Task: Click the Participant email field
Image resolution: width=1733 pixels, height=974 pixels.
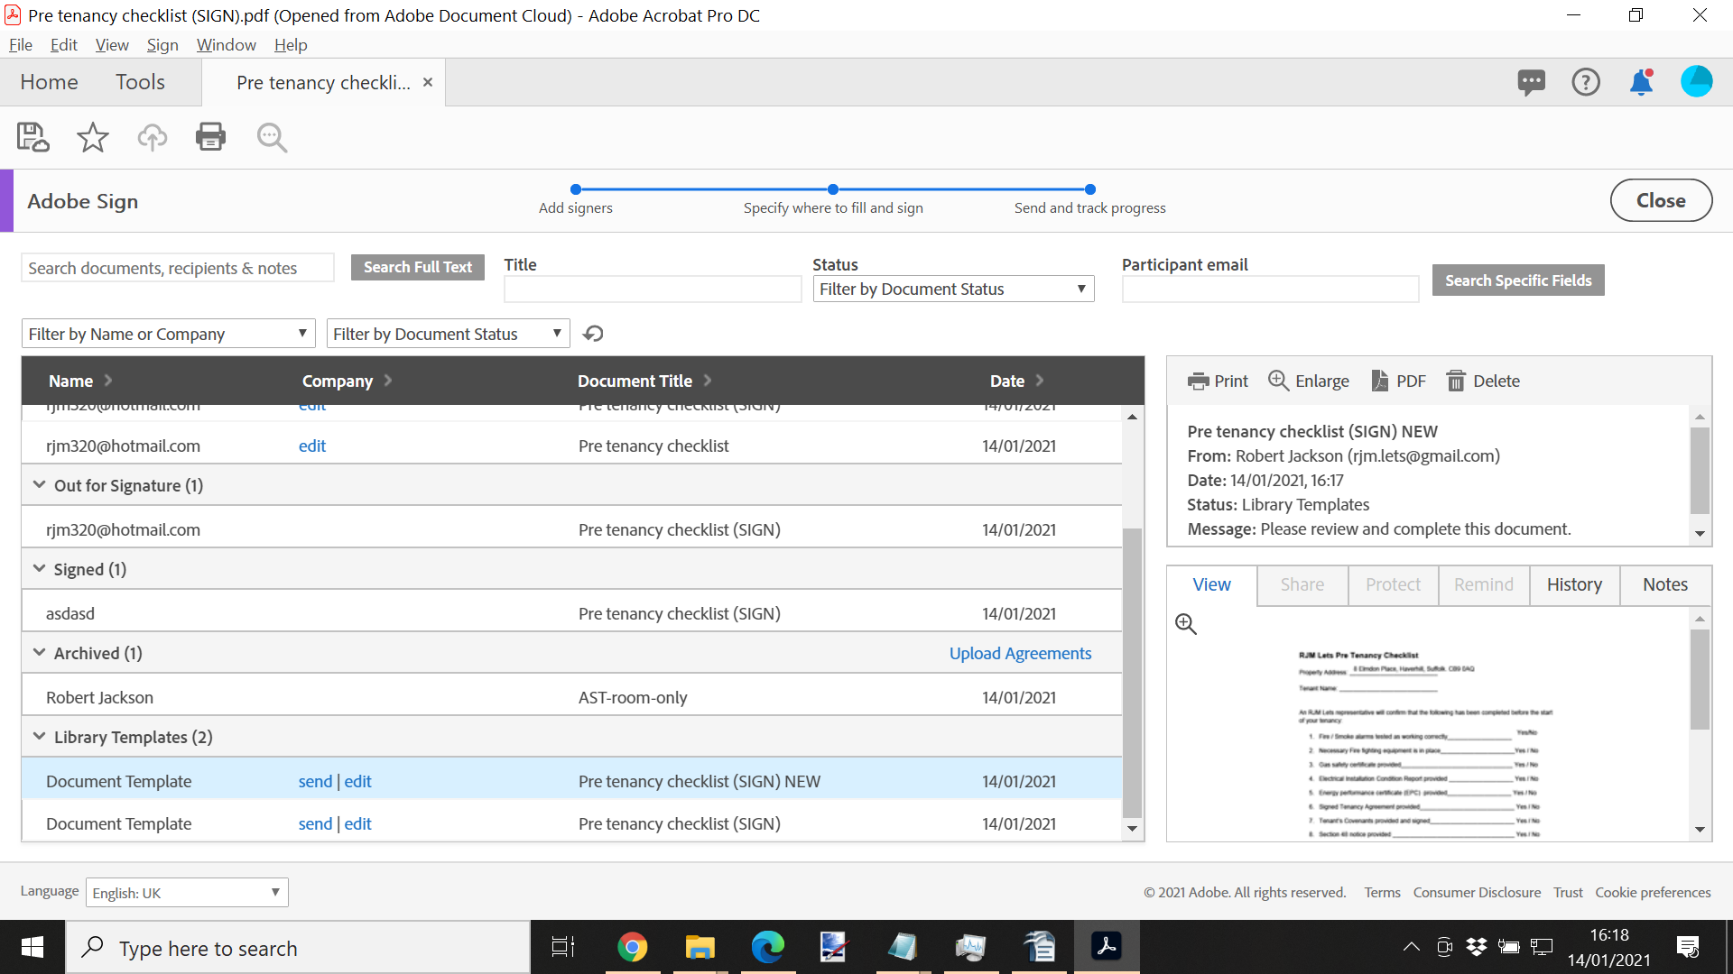Action: click(x=1270, y=289)
